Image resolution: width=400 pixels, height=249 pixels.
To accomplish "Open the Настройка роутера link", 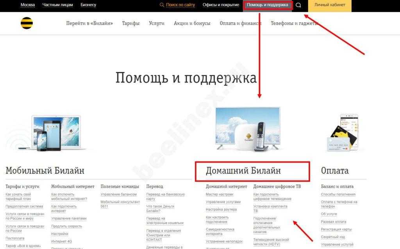I will pos(221,210).
